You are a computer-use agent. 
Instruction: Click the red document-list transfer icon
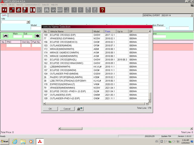click(33, 10)
